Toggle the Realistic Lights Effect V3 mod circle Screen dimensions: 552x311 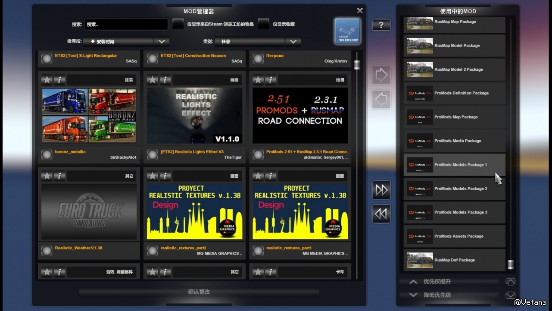(x=153, y=154)
